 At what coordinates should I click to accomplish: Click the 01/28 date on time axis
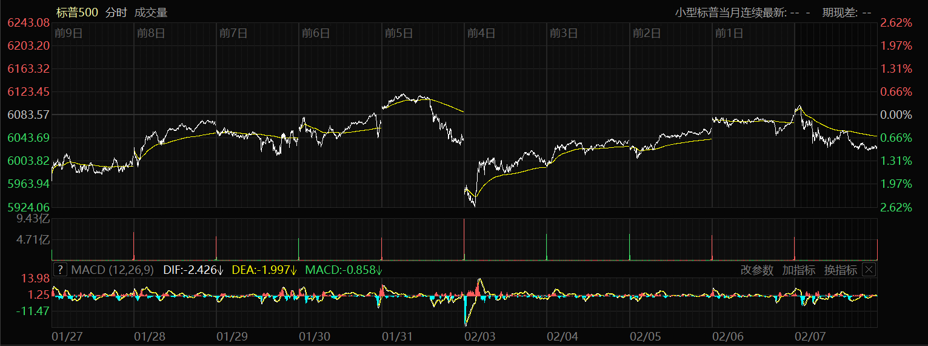pyautogui.click(x=149, y=335)
